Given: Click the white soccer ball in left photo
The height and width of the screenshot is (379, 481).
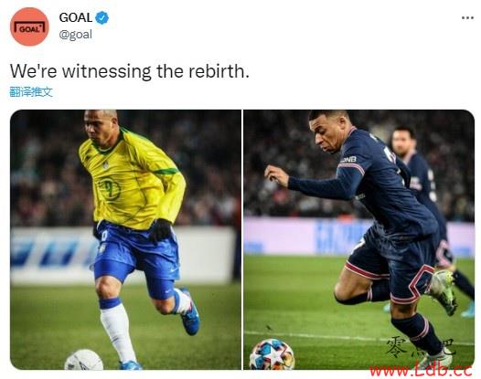Looking at the screenshot, I should (x=84, y=360).
